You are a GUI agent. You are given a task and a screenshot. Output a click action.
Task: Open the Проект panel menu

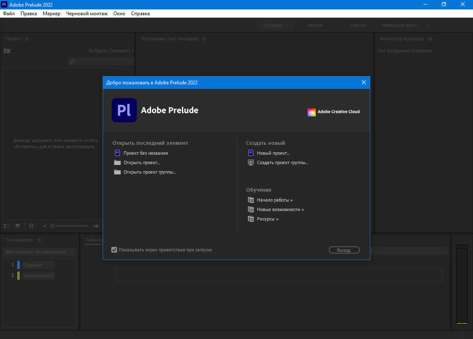(27, 39)
